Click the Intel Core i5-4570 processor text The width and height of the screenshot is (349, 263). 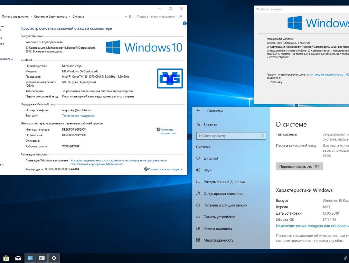[95, 77]
